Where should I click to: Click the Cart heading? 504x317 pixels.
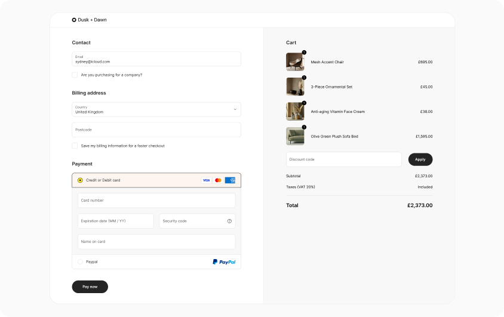click(x=291, y=43)
